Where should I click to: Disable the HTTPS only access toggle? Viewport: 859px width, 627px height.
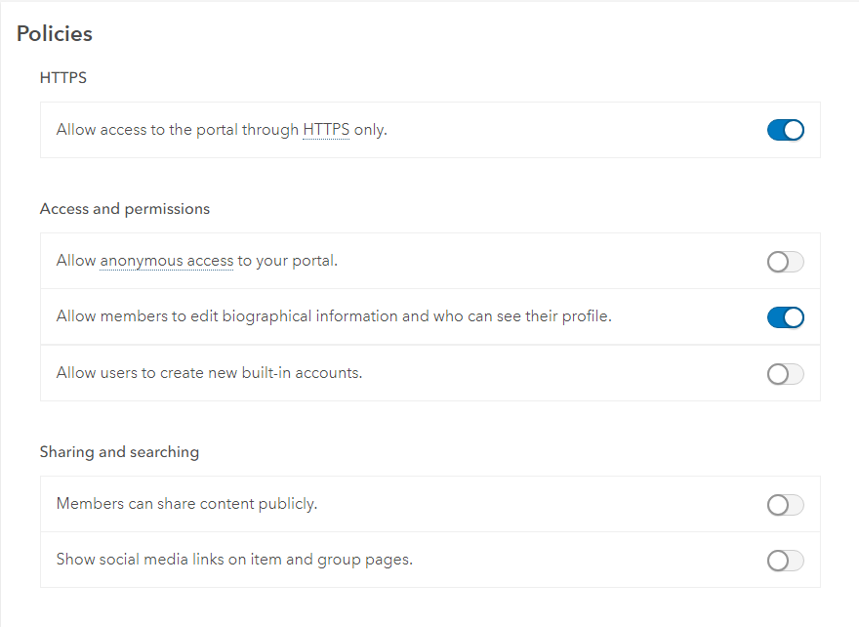pyautogui.click(x=785, y=130)
